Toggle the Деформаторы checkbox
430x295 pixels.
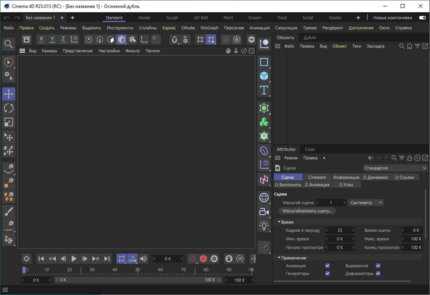(x=378, y=273)
